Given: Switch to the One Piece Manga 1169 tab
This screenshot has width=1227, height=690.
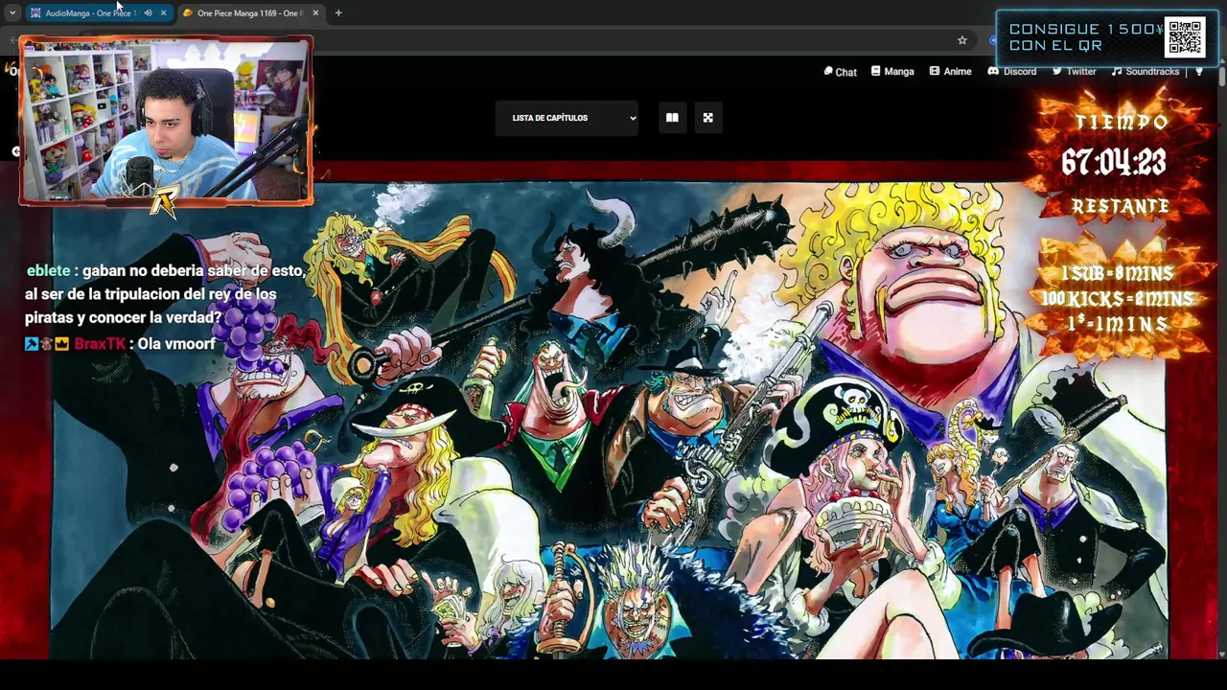Looking at the screenshot, I should [249, 13].
